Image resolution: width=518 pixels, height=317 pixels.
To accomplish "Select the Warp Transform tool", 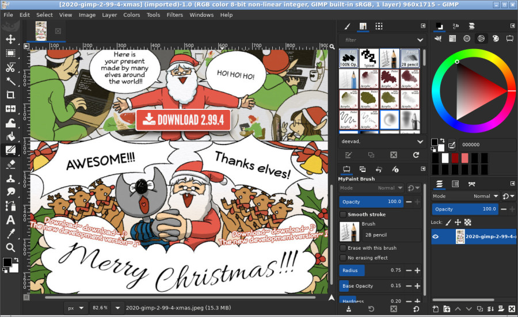I will pos(10,123).
